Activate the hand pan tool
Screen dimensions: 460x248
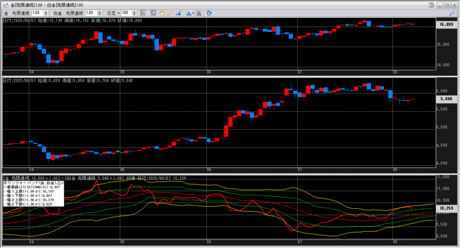pyautogui.click(x=162, y=13)
